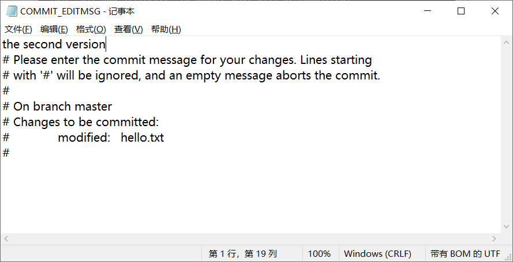Close the COMMIT_EDITMSG Notepad window
This screenshot has width=513, height=262.
[x=495, y=11]
